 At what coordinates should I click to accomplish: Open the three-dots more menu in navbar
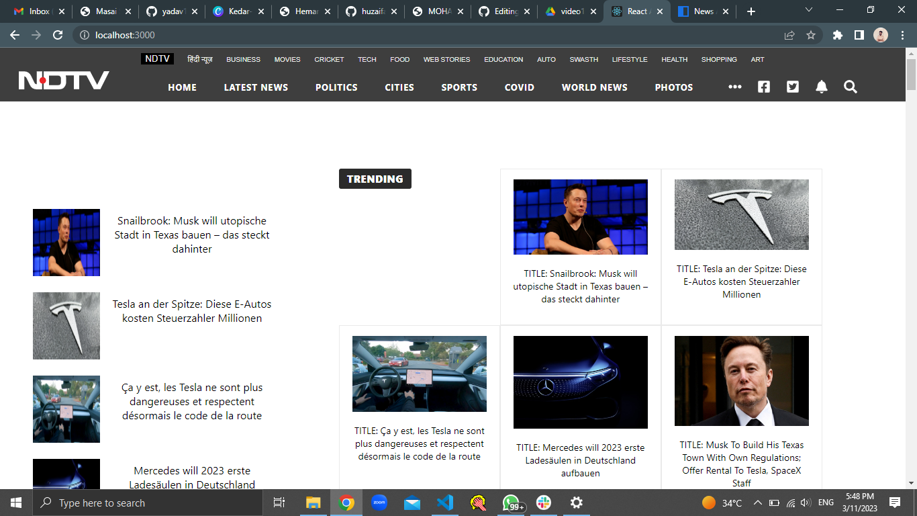click(735, 87)
